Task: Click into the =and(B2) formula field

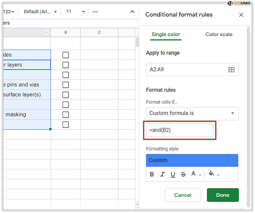Action: (x=179, y=130)
